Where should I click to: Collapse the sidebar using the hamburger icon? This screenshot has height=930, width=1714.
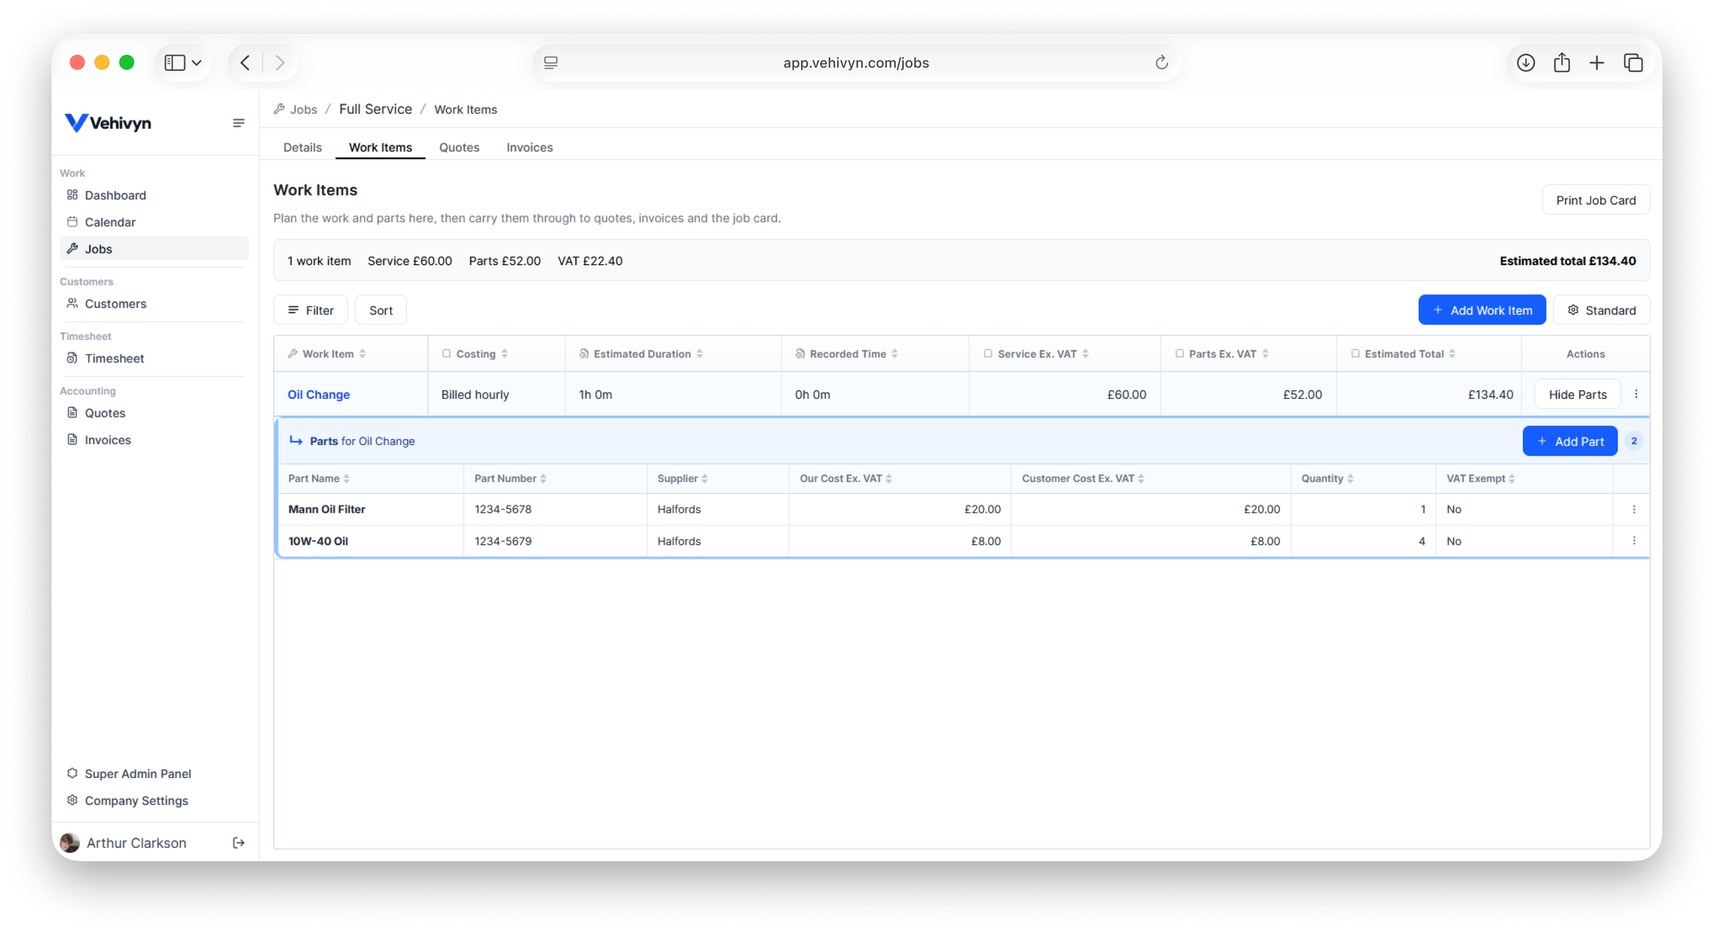coord(238,123)
